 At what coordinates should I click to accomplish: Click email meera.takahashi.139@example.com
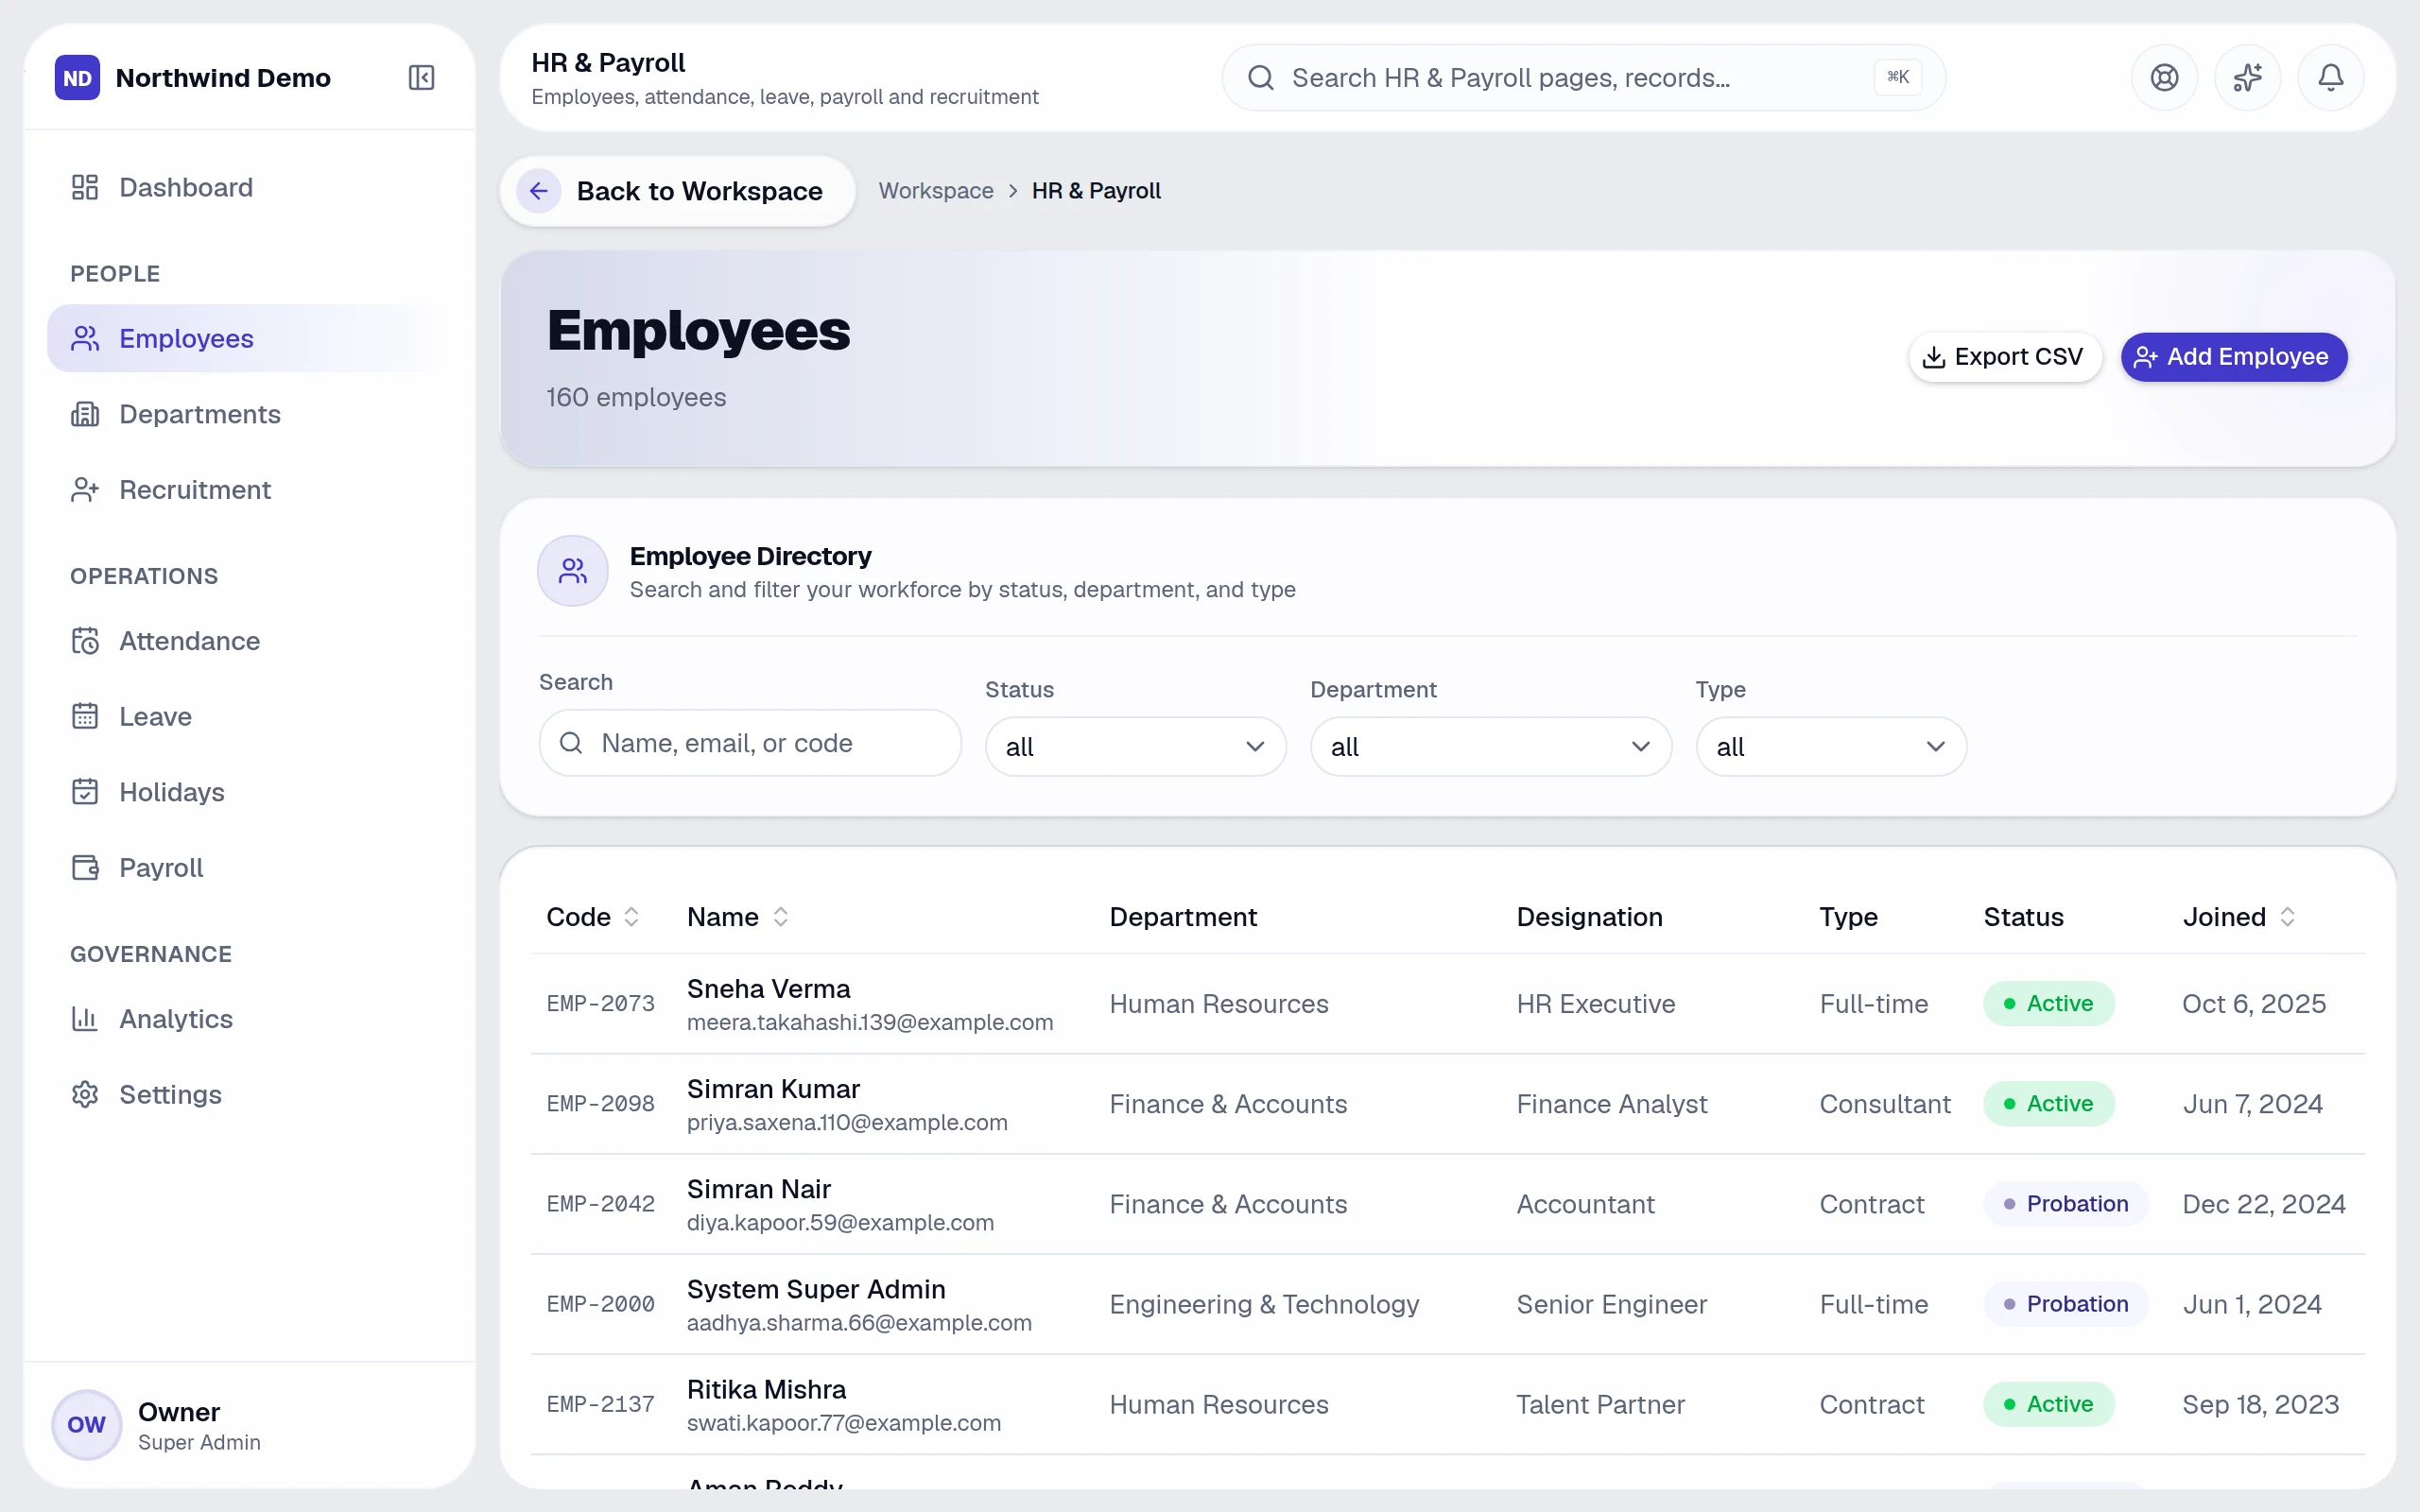869,1022
